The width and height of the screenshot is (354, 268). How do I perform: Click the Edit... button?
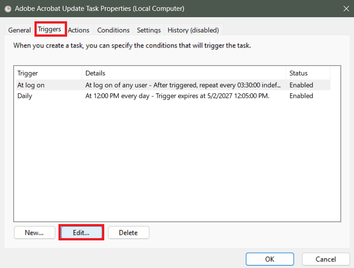coord(81,232)
